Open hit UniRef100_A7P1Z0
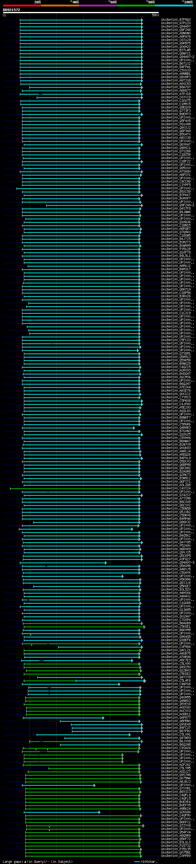Viewport: 196px width, 864px height. [176, 23]
